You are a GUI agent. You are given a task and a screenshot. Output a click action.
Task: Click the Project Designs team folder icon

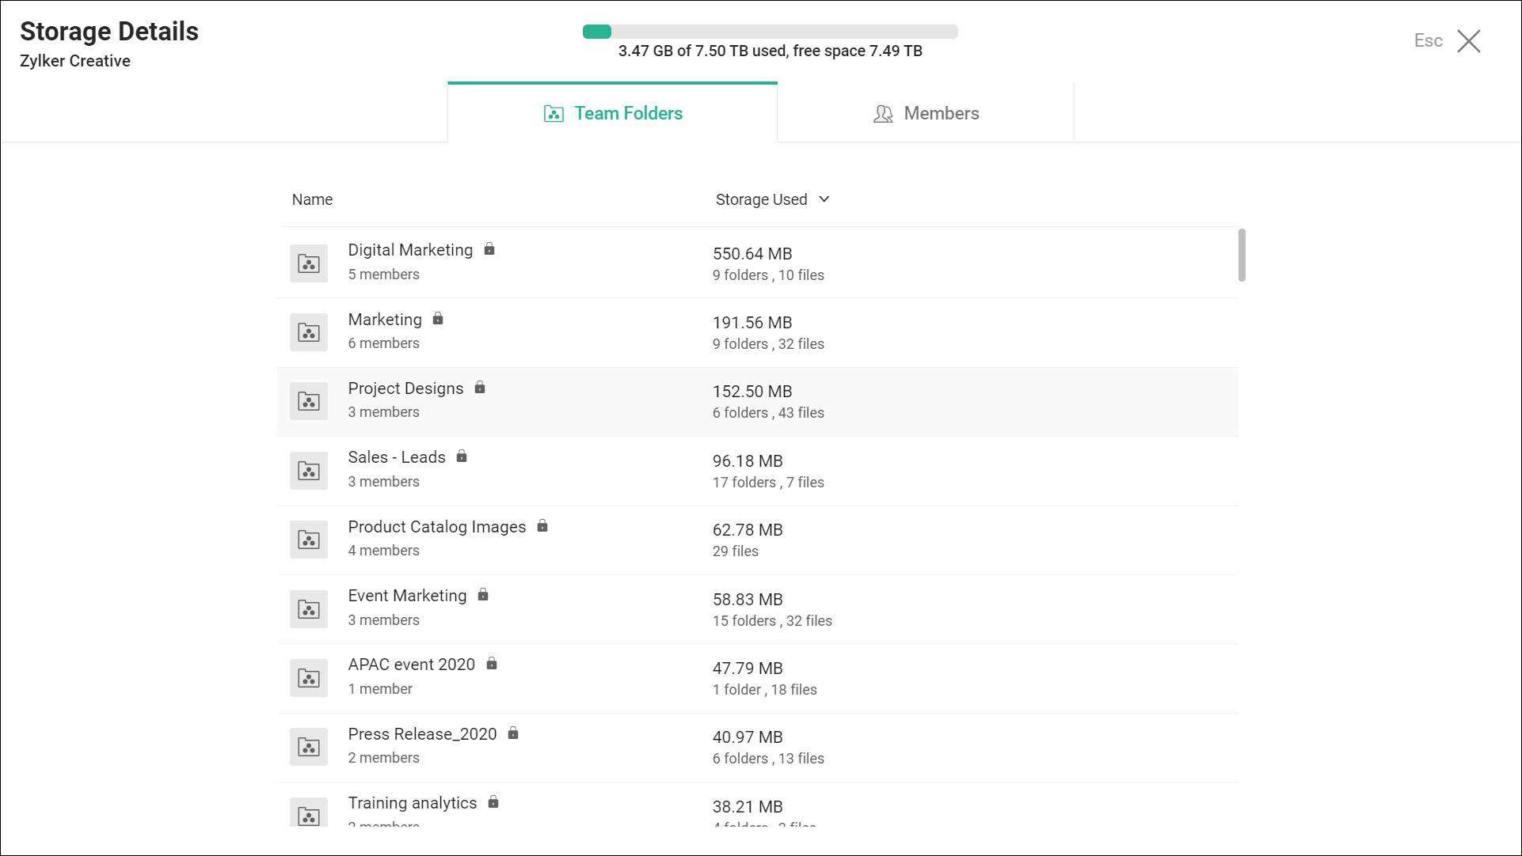[x=308, y=401]
